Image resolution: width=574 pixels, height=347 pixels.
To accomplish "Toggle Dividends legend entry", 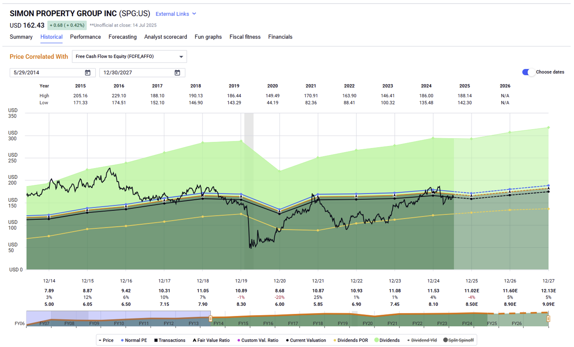I will 387,340.
